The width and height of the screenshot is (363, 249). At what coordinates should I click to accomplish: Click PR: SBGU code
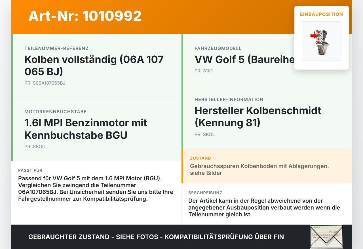click(x=35, y=147)
